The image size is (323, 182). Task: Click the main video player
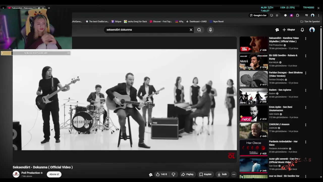coord(125,100)
